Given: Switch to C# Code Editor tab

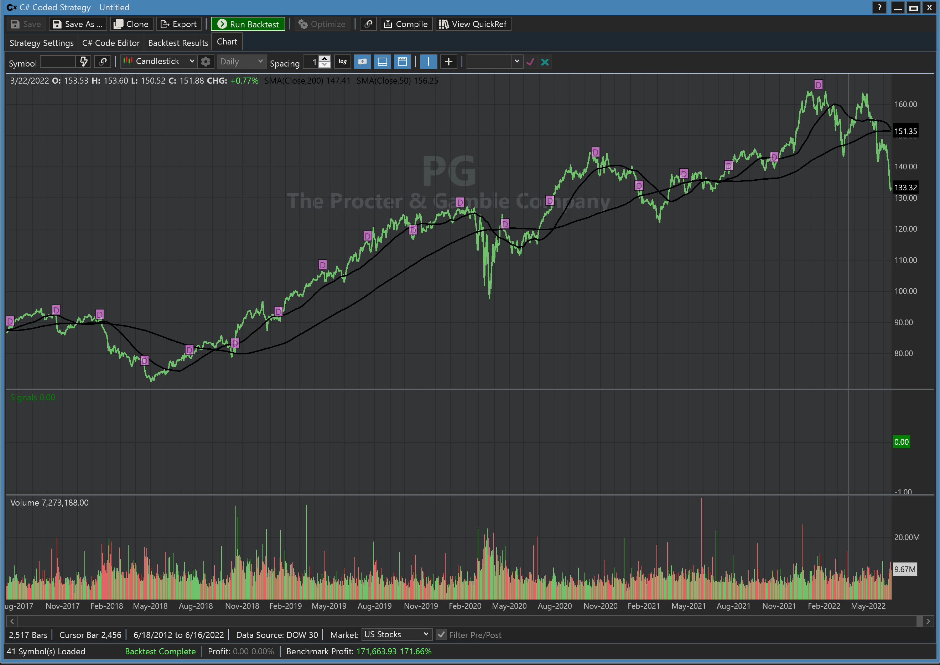Looking at the screenshot, I should coord(111,43).
